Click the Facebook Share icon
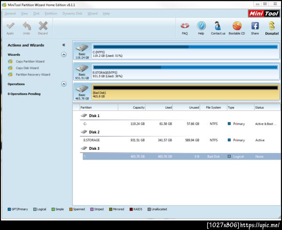The image size is (282, 230). pyautogui.click(x=255, y=26)
